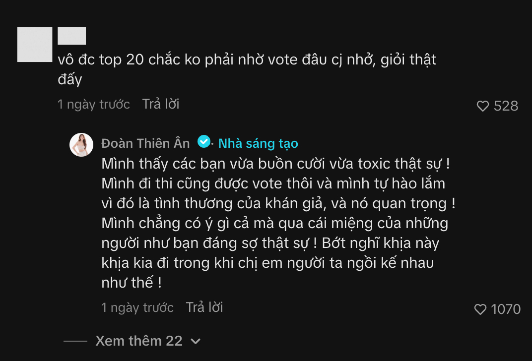Image resolution: width=532 pixels, height=361 pixels.
Task: Click the 528 like count
Action: point(506,106)
